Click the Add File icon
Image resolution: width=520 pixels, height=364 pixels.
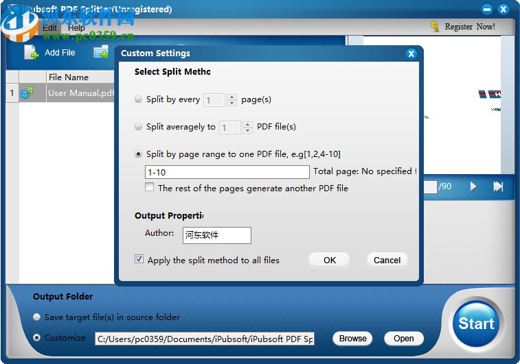pos(31,52)
